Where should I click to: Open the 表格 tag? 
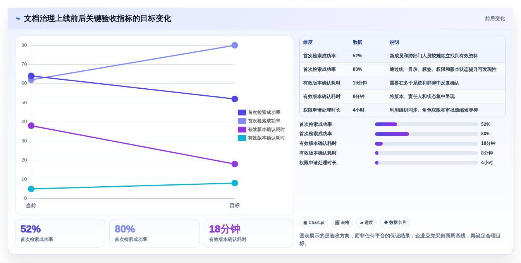click(x=342, y=223)
